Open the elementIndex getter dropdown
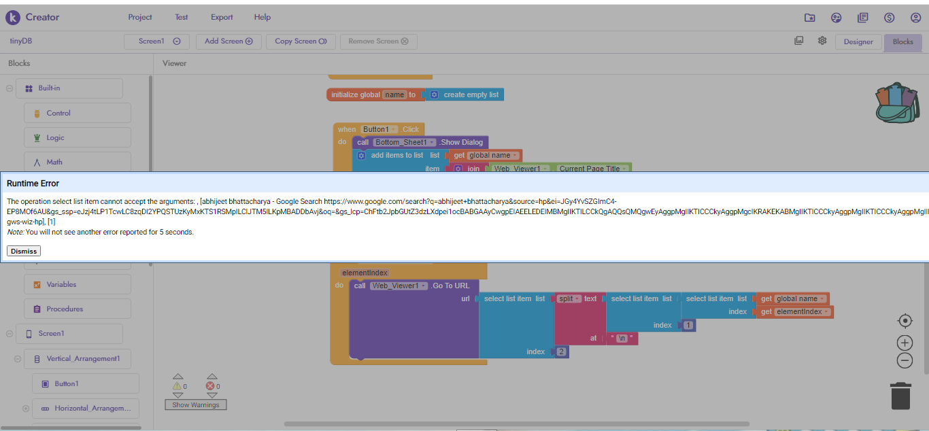This screenshot has height=431, width=929. (802, 312)
